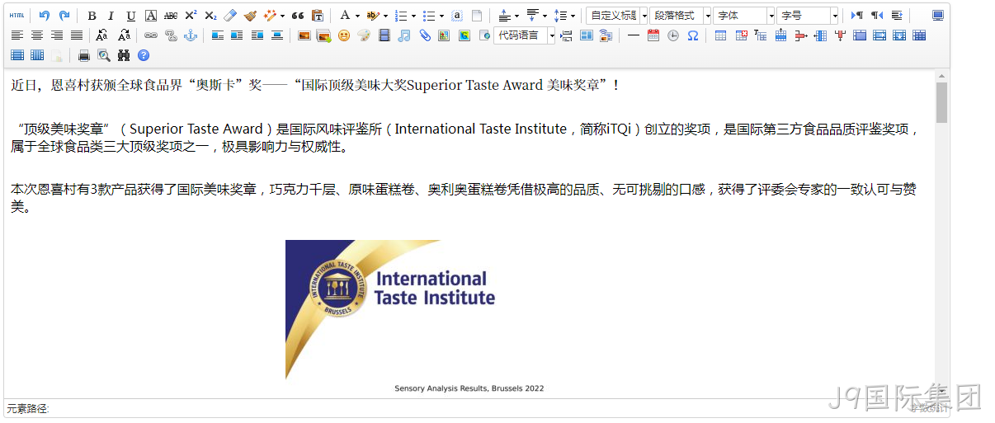
Task: Switch to HTML source view
Action: pyautogui.click(x=17, y=16)
